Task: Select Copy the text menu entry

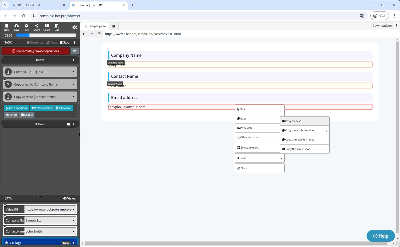Action: coord(304,121)
